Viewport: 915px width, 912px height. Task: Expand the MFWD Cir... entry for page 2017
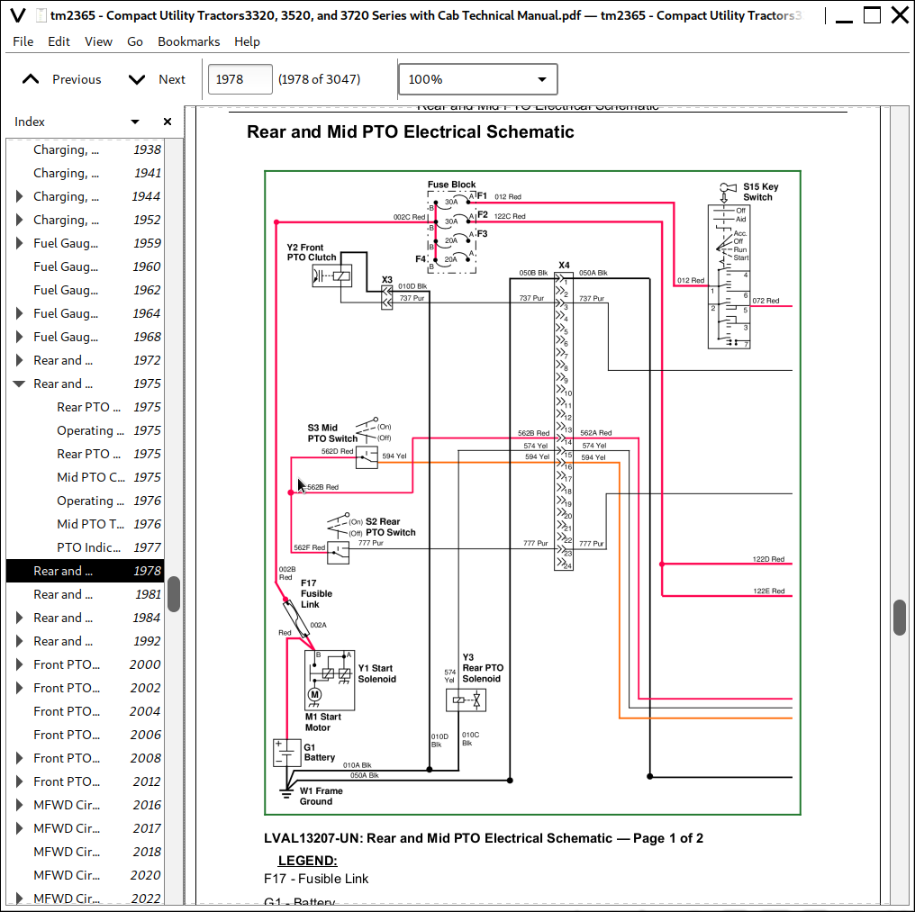[x=19, y=828]
